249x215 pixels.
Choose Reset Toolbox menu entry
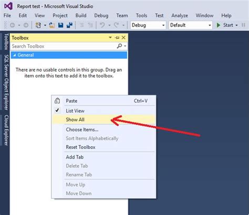[80, 147]
